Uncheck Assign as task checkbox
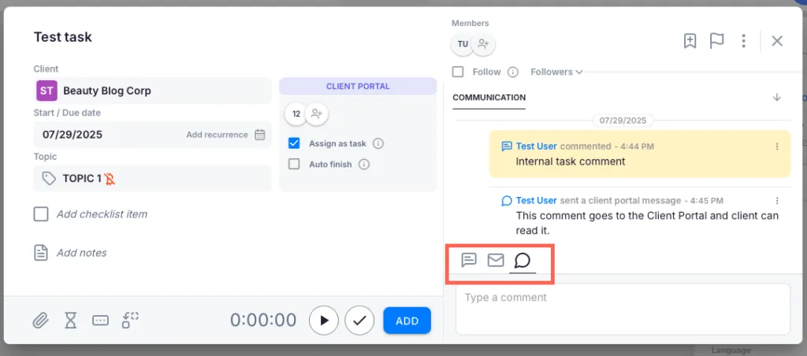 [x=294, y=143]
